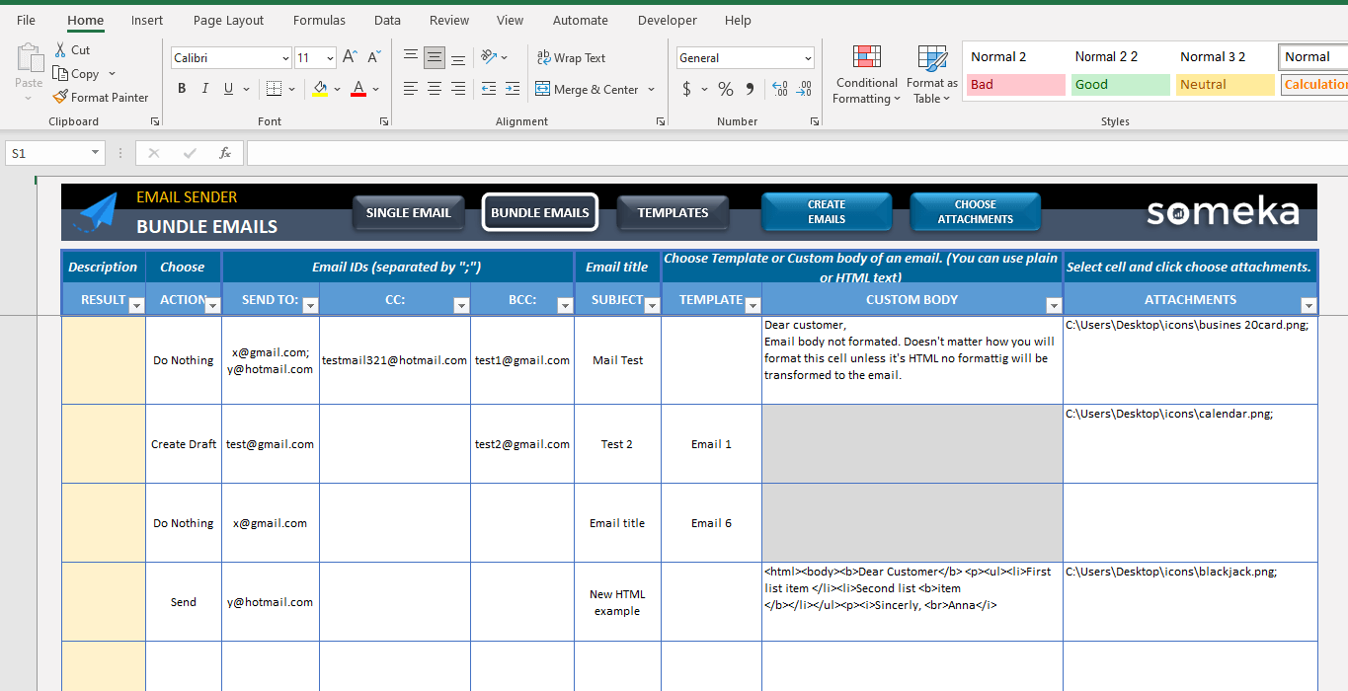Click the TEMPLATES button in the header
Screen dimensions: 1348x691
click(673, 212)
